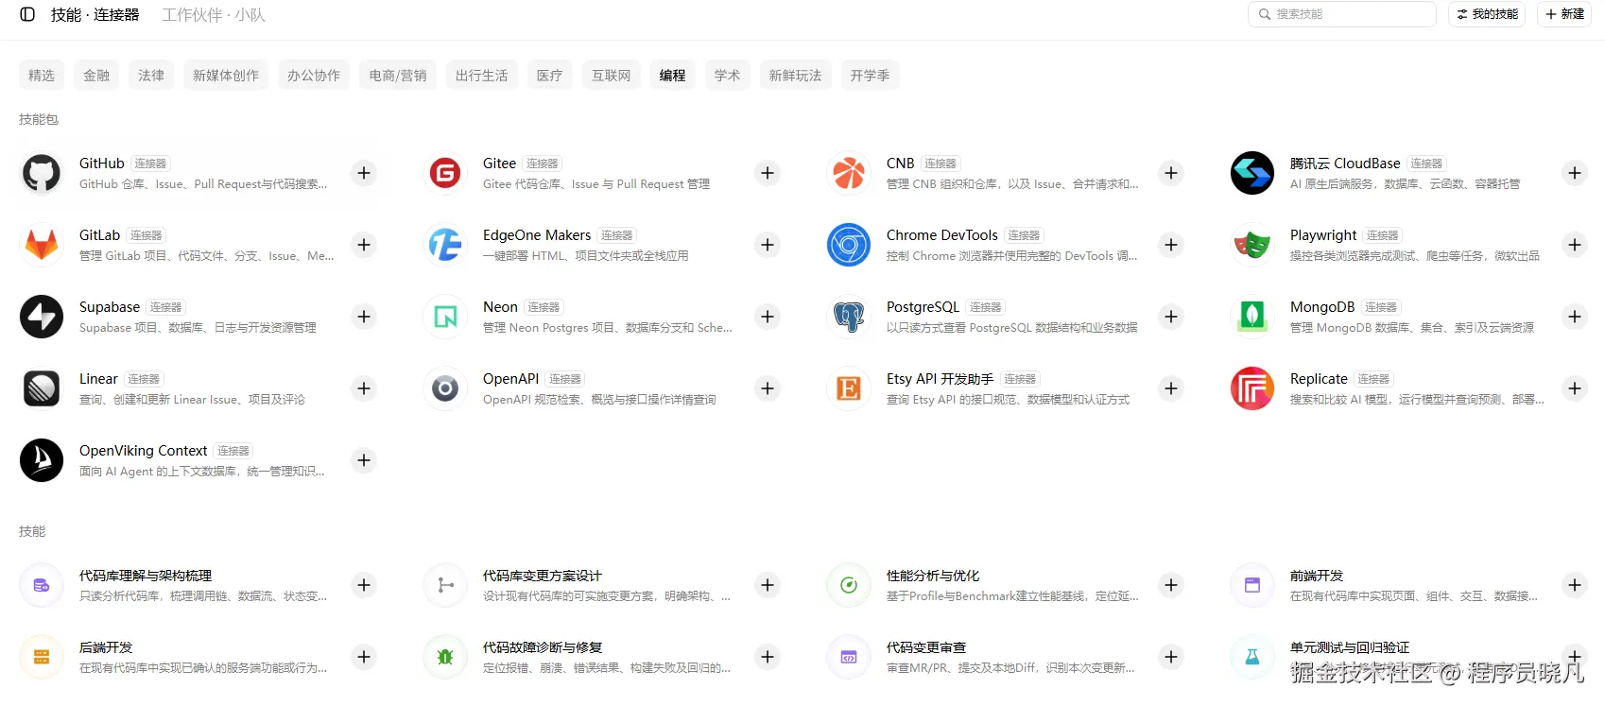Screen dimensions: 1605x706
Task: Click the Linear logo icon
Action: pos(42,388)
